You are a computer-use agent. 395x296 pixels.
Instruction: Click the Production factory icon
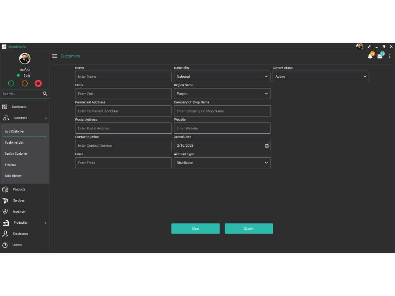pos(6,222)
